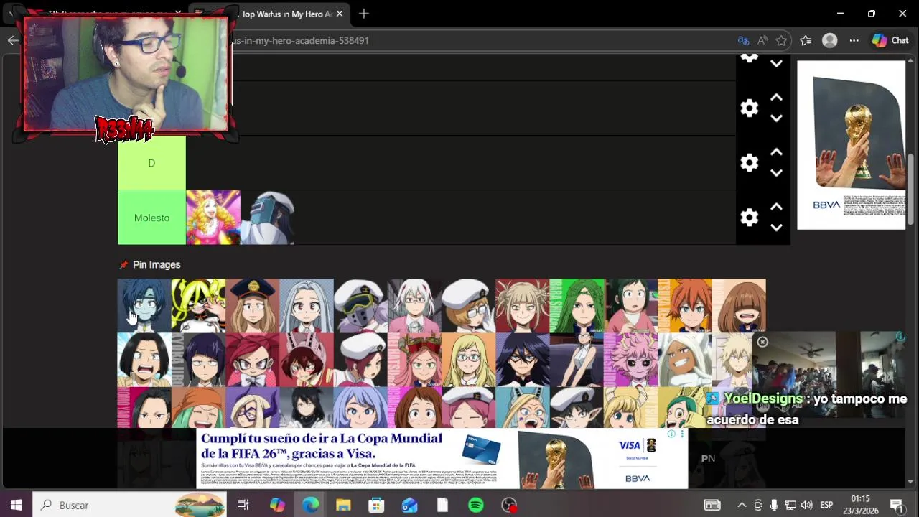The image size is (919, 517).
Task: Open the Visa Copa Mundial banner ad
Action: click(442, 459)
